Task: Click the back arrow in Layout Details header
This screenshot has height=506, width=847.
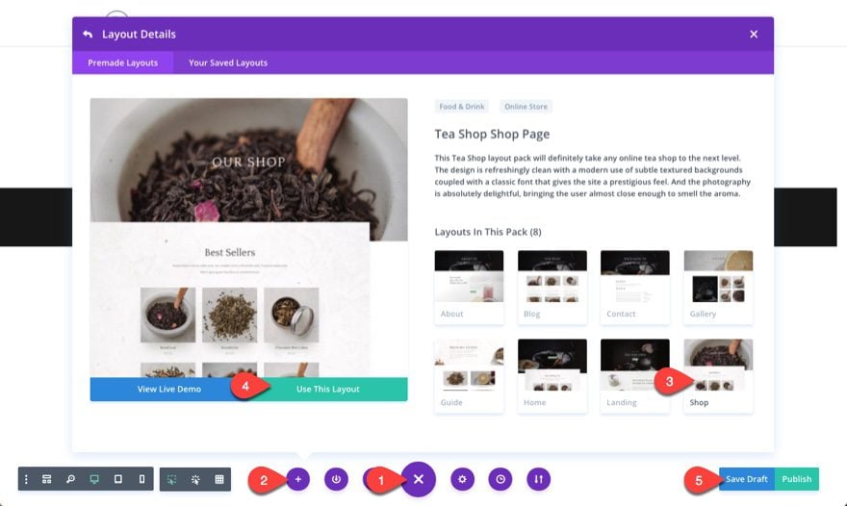Action: pos(88,35)
